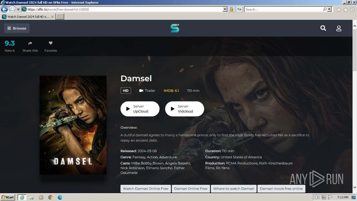Image resolution: width=357 pixels, height=201 pixels.
Task: Play on Server Vidcloud
Action: [x=185, y=109]
